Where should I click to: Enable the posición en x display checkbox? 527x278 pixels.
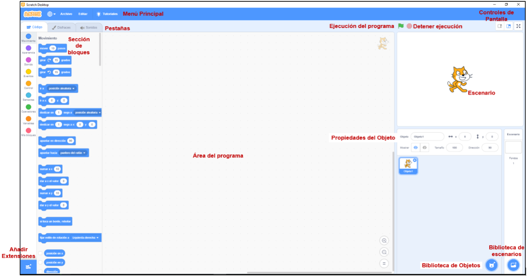(x=40, y=253)
